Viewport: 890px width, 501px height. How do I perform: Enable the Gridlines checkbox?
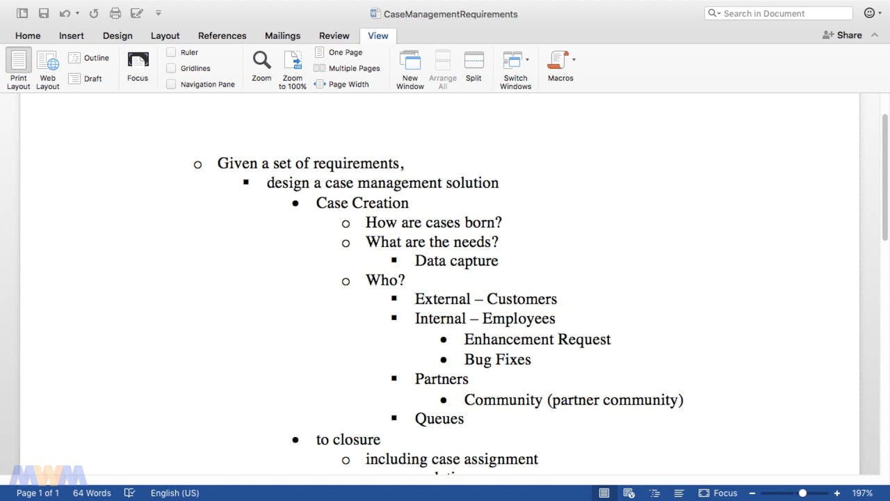click(x=171, y=68)
